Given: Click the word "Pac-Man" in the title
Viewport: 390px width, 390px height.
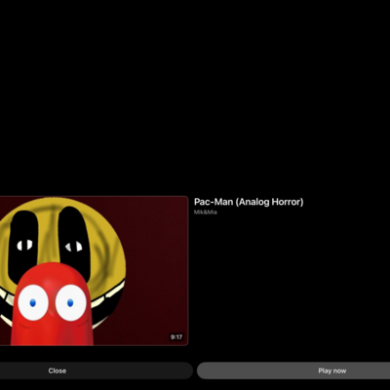Looking at the screenshot, I should 214,202.
